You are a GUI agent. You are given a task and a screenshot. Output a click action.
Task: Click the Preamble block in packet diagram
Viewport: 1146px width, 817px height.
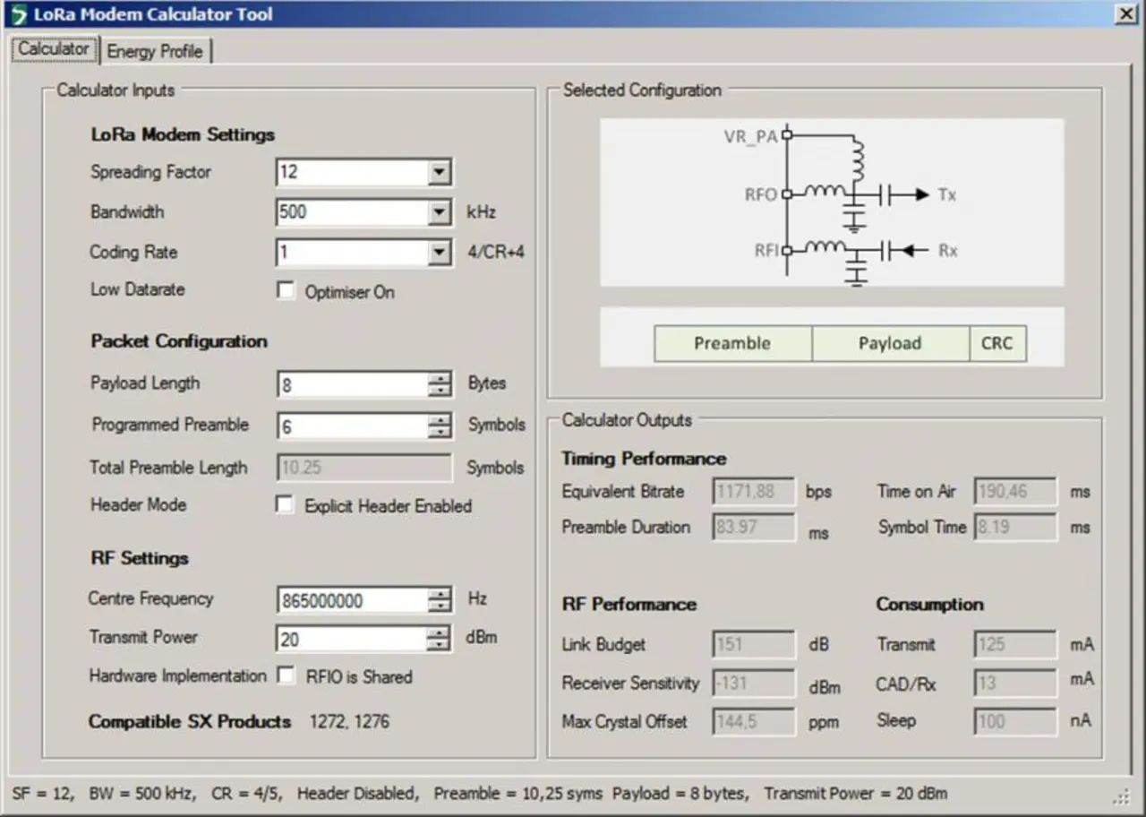tap(733, 343)
